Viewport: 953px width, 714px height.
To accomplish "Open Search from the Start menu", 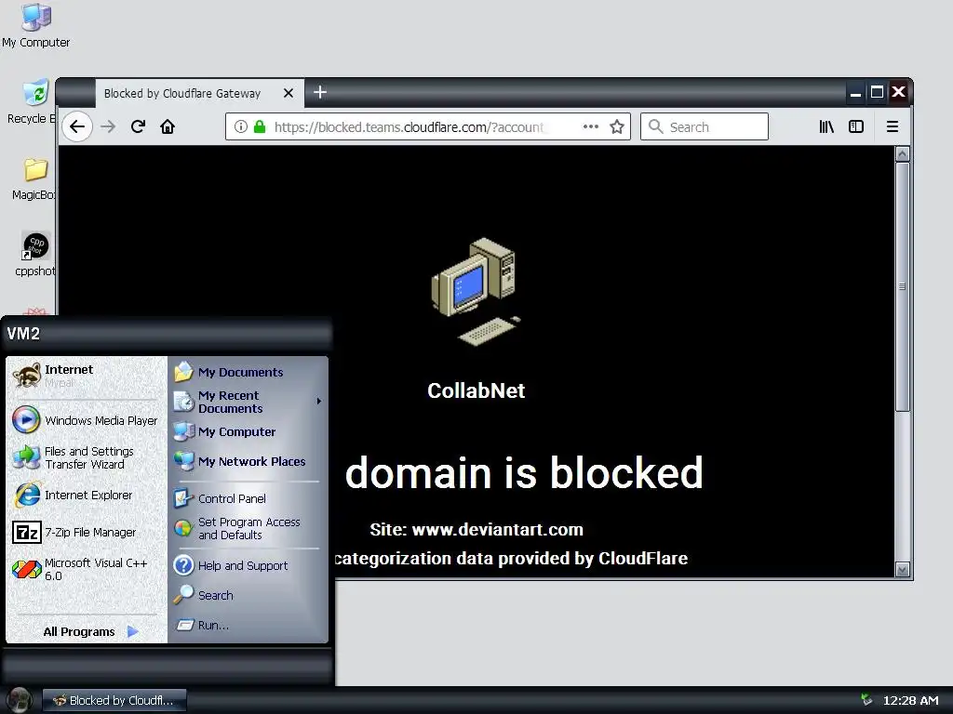I will click(x=248, y=595).
